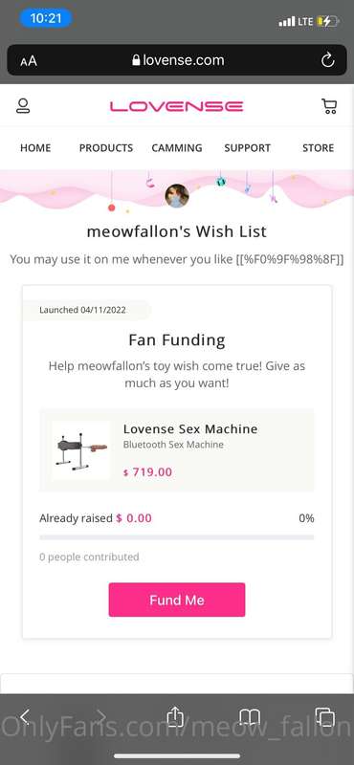This screenshot has height=765, width=354.
Task: Go to the CAMMING section
Action: (x=177, y=148)
